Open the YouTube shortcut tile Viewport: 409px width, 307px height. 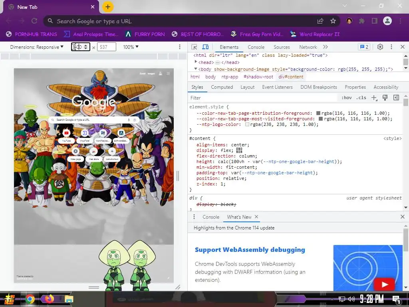point(67,136)
